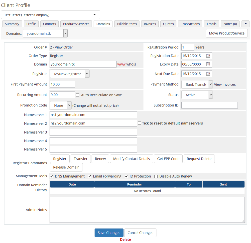Screen dimensions: 251x243
Task: Click the red Delete link
Action: point(125,239)
